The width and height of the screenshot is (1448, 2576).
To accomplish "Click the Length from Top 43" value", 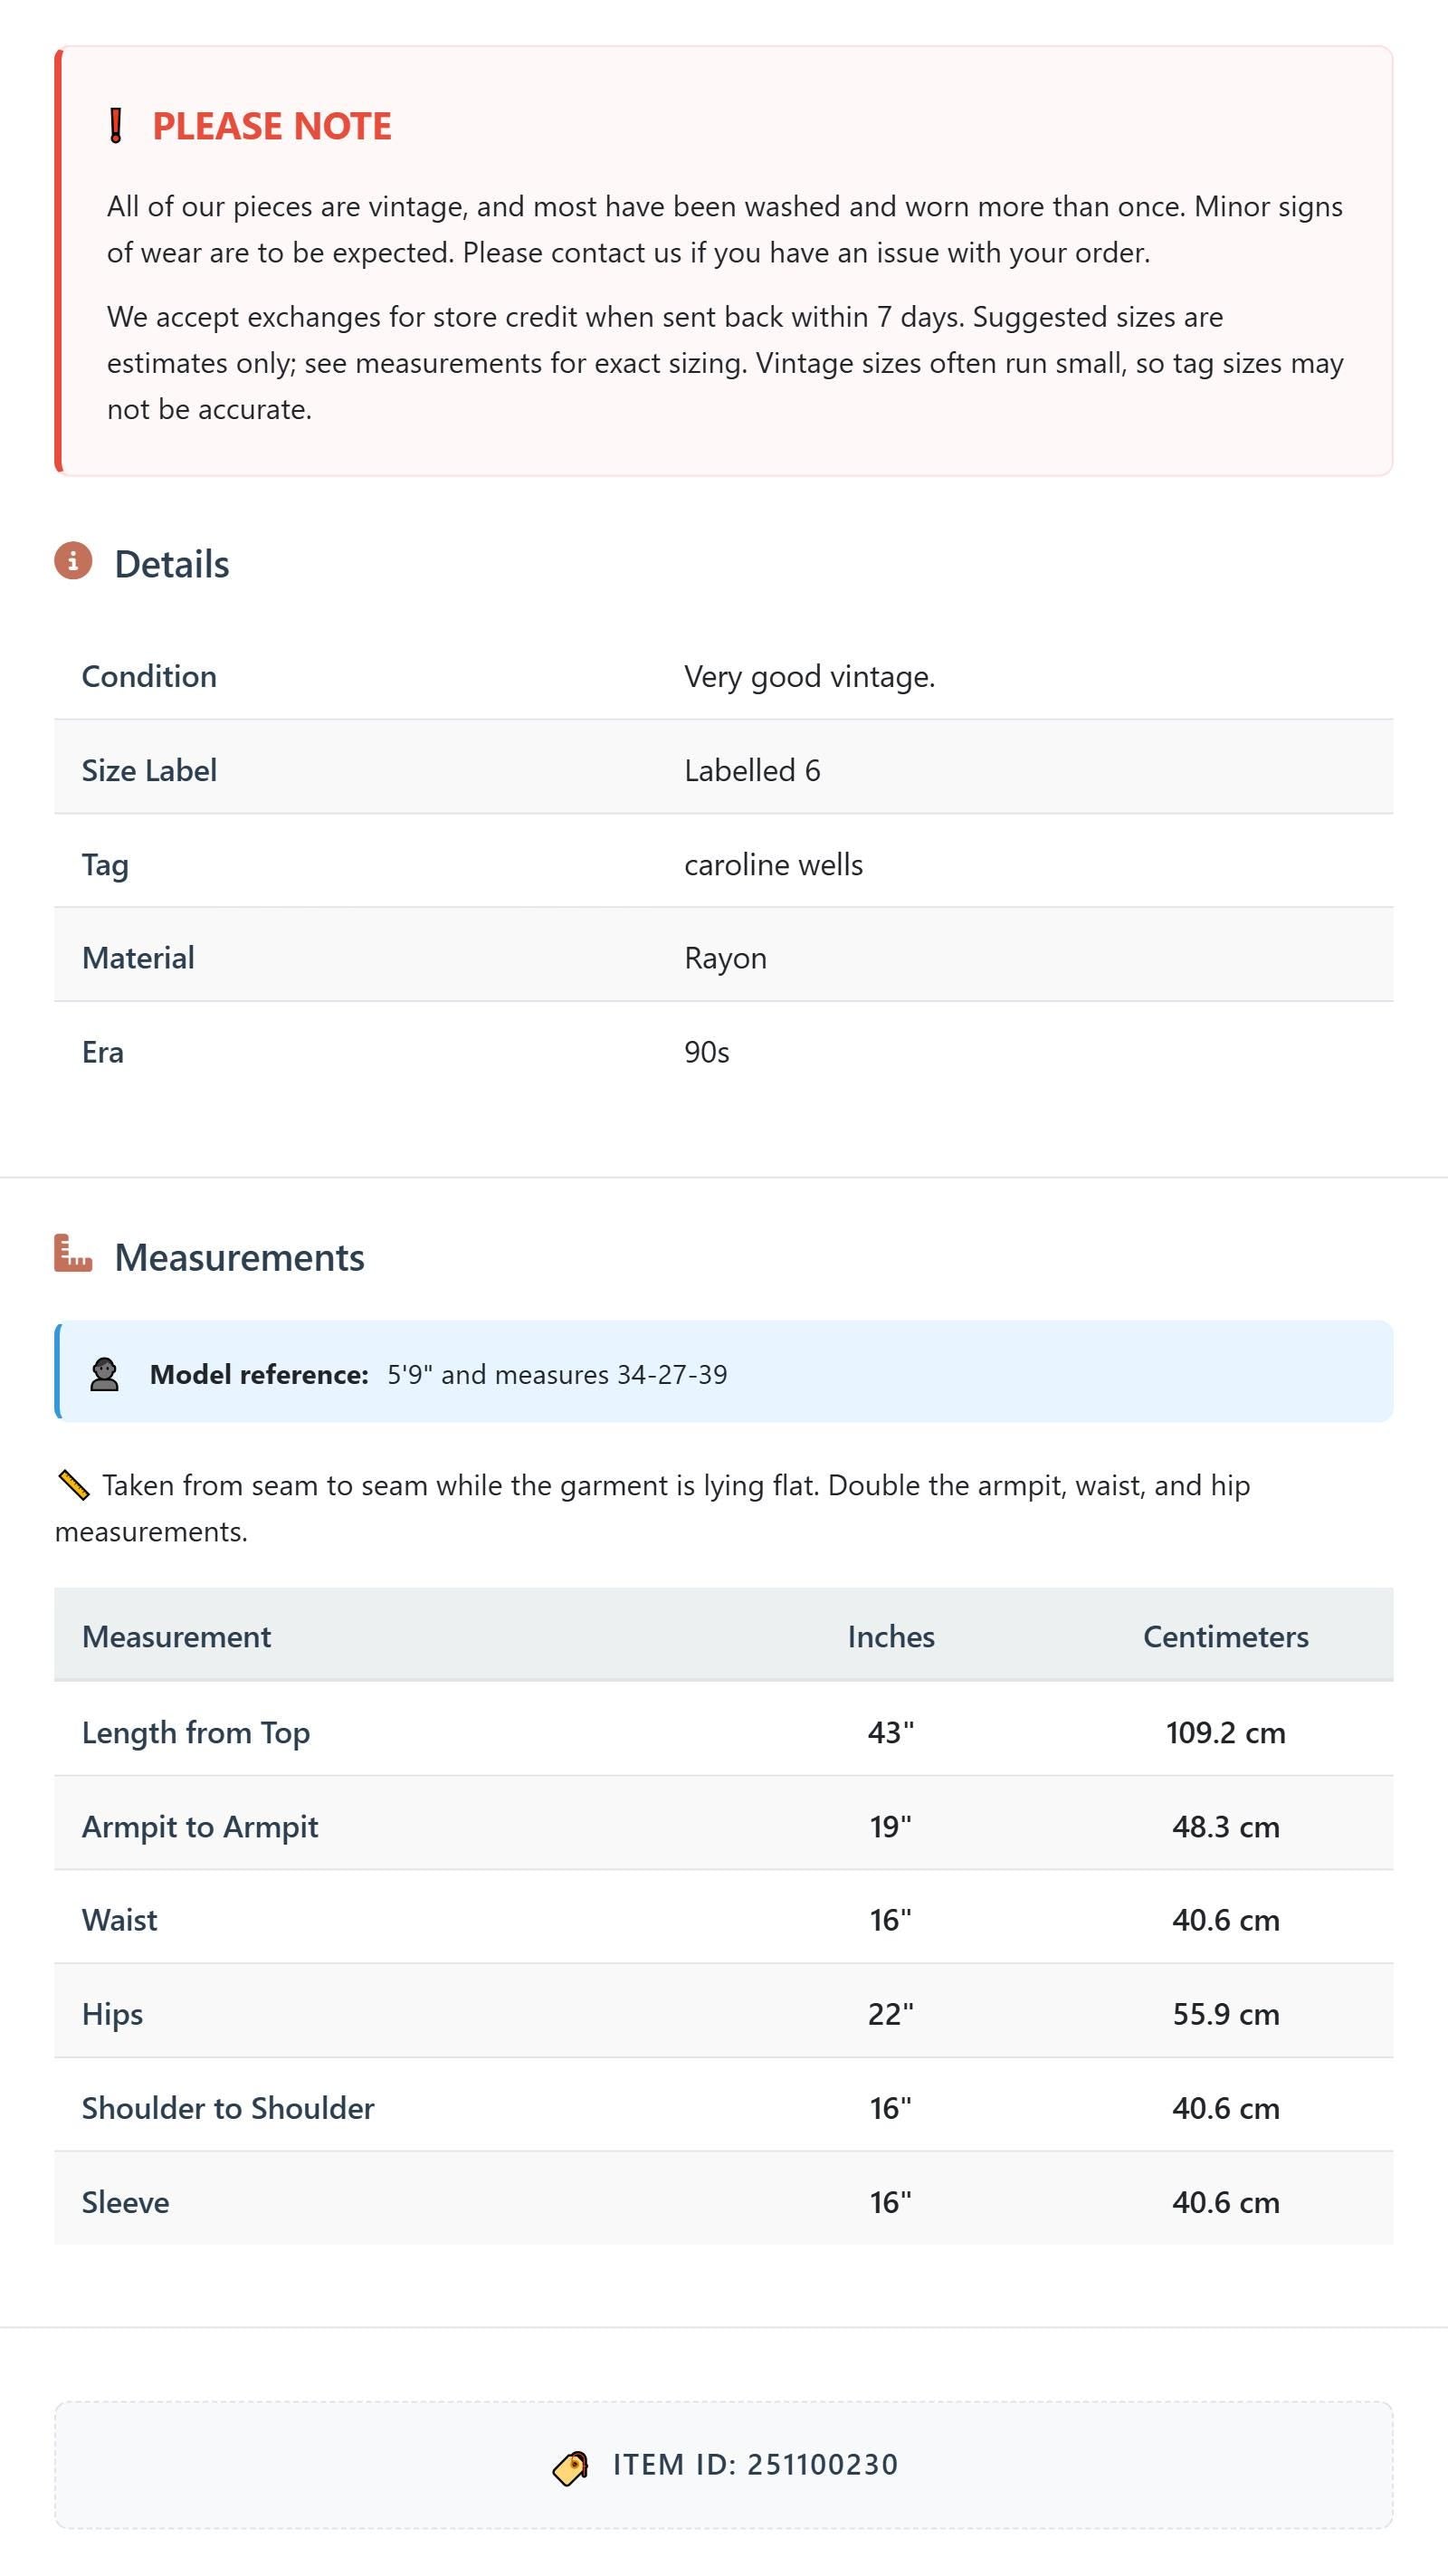I will (891, 1732).
